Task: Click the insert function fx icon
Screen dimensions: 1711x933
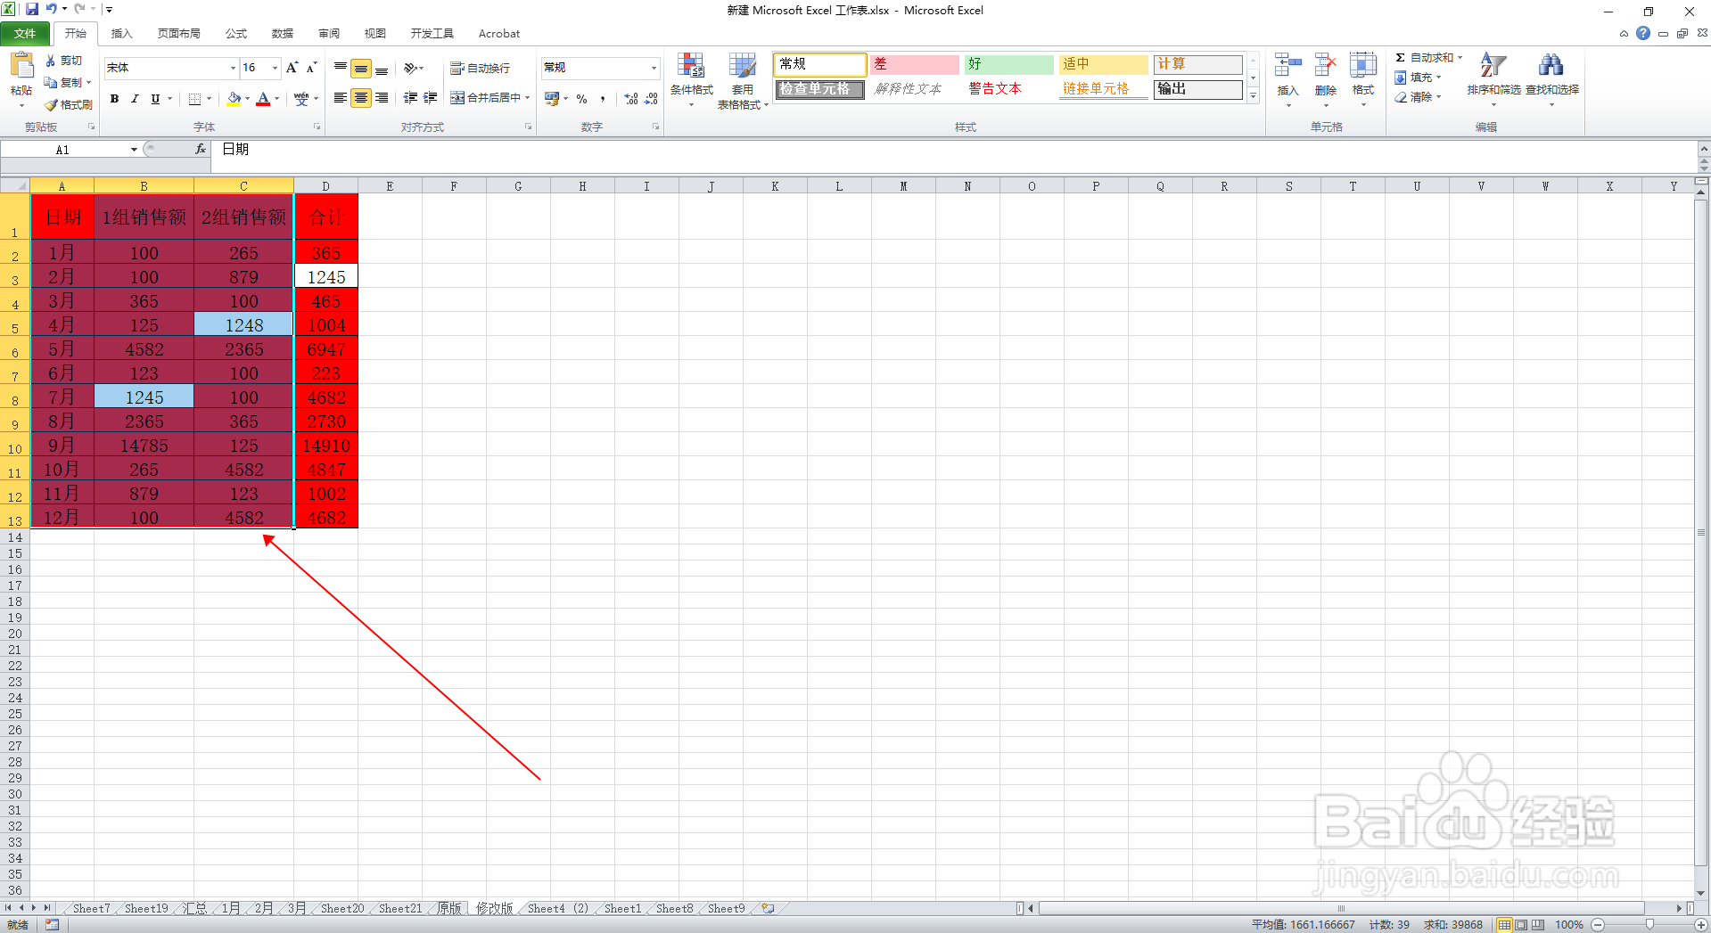Action: coord(201,150)
